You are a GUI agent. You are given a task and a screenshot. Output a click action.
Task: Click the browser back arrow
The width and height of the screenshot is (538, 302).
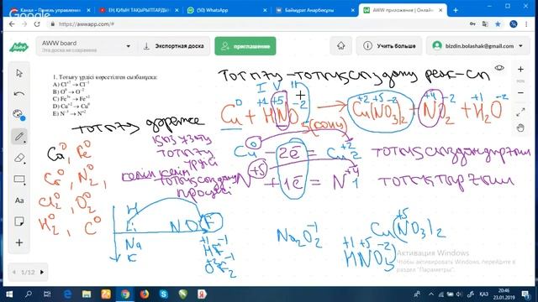pyautogui.click(x=12, y=24)
